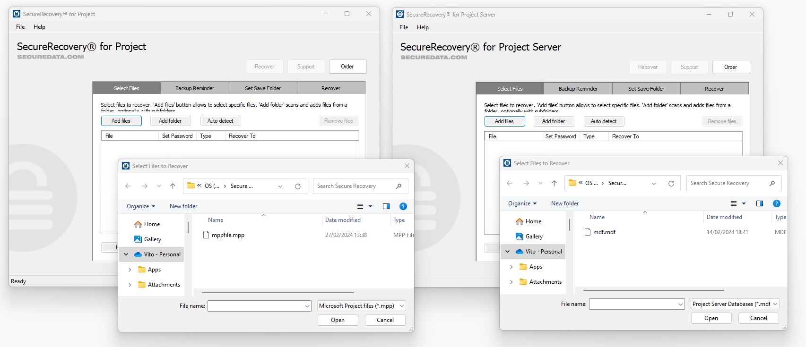
Task: Click the view options list icon in left dialog
Action: [360, 206]
